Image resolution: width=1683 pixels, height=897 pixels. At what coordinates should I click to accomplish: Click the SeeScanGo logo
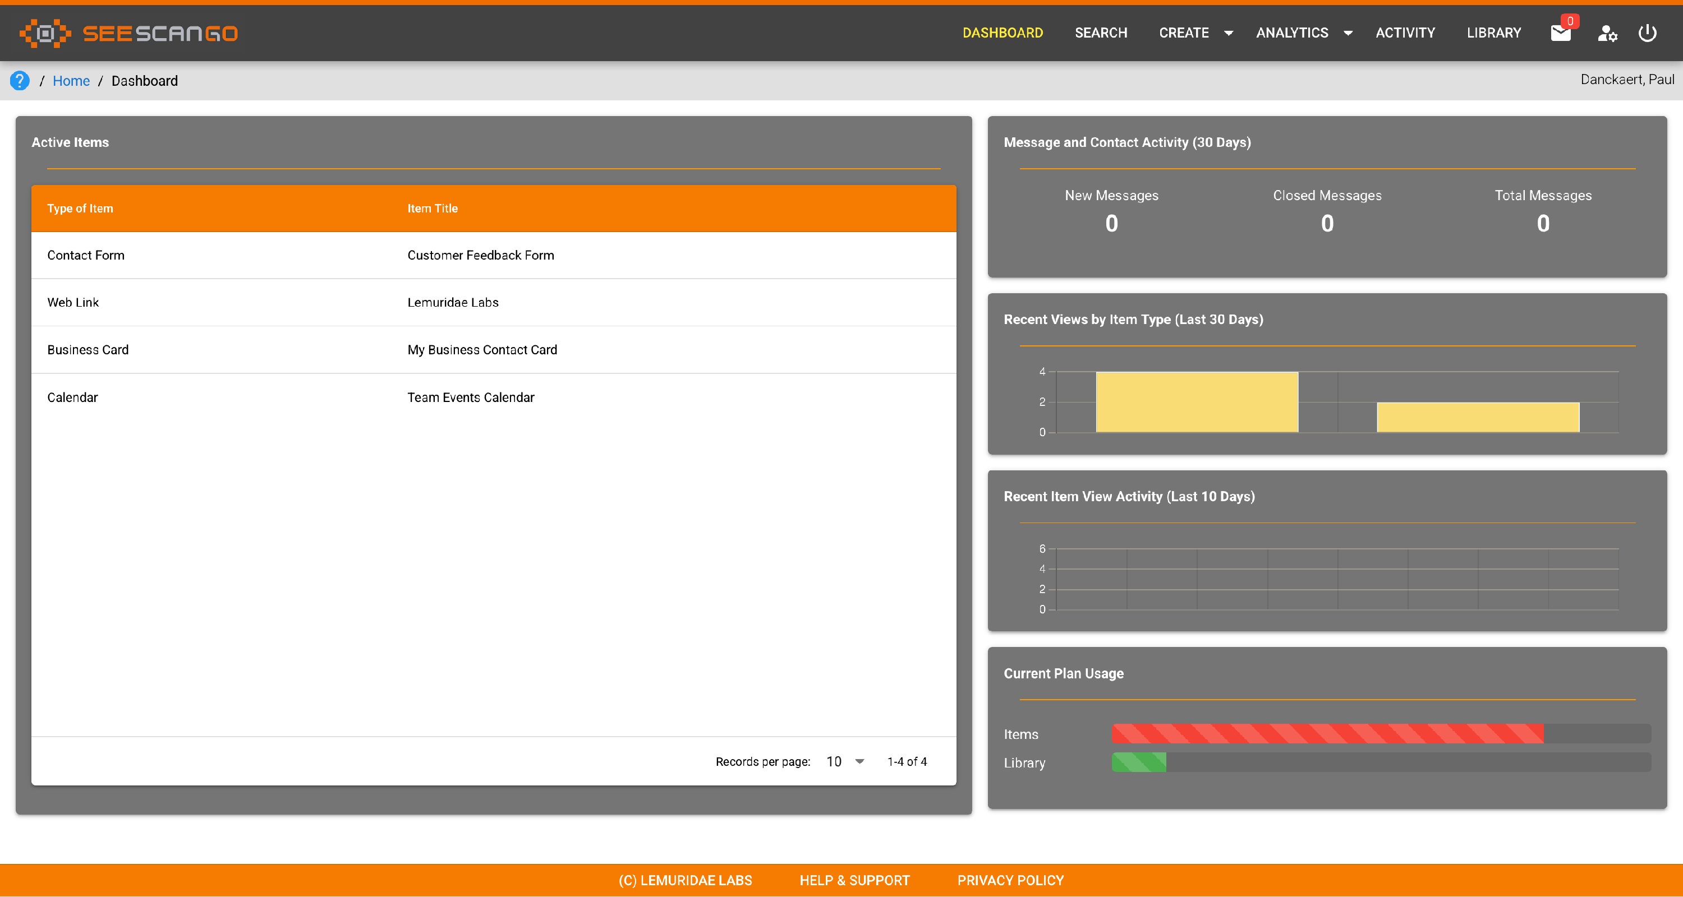point(128,33)
